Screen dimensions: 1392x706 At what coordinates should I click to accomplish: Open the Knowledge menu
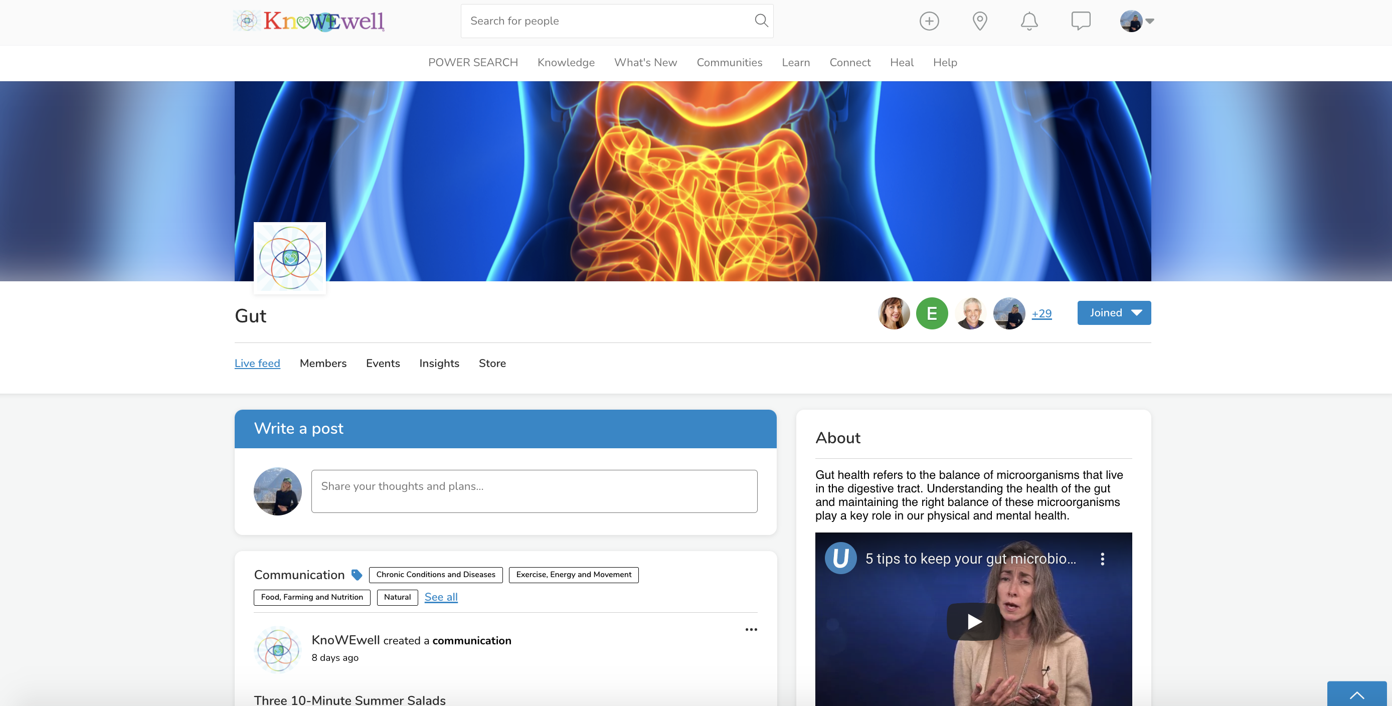[x=566, y=63]
